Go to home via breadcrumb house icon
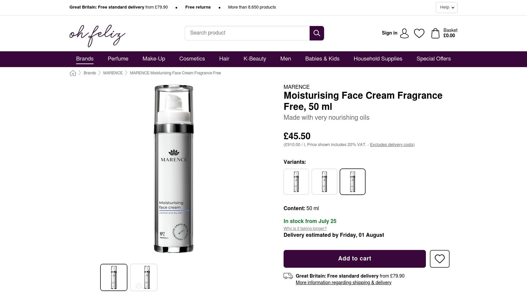Screen dimensions: 527x296 pos(73,73)
